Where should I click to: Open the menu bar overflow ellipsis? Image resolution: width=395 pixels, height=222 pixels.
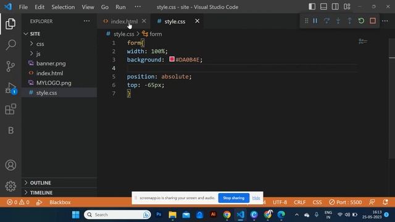[x=138, y=7]
